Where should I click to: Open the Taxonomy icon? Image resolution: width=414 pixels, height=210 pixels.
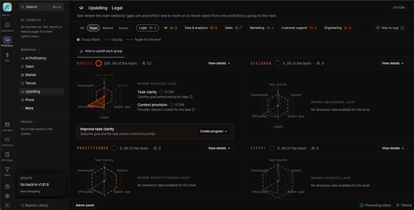point(7,140)
